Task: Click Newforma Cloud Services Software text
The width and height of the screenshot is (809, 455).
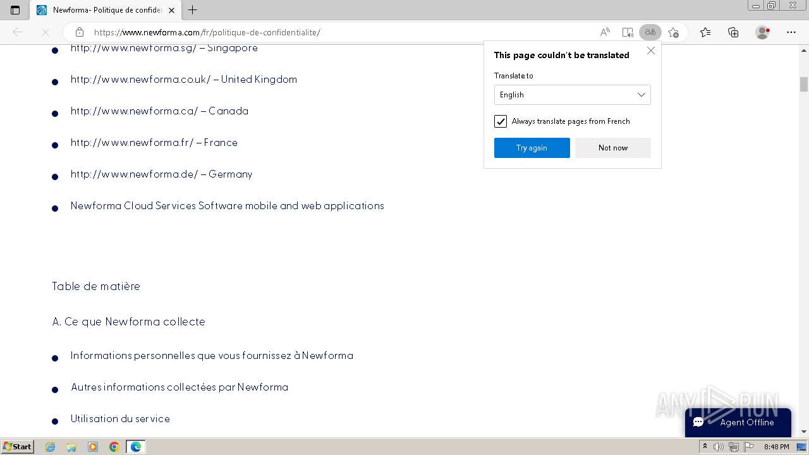Action: [x=228, y=206]
